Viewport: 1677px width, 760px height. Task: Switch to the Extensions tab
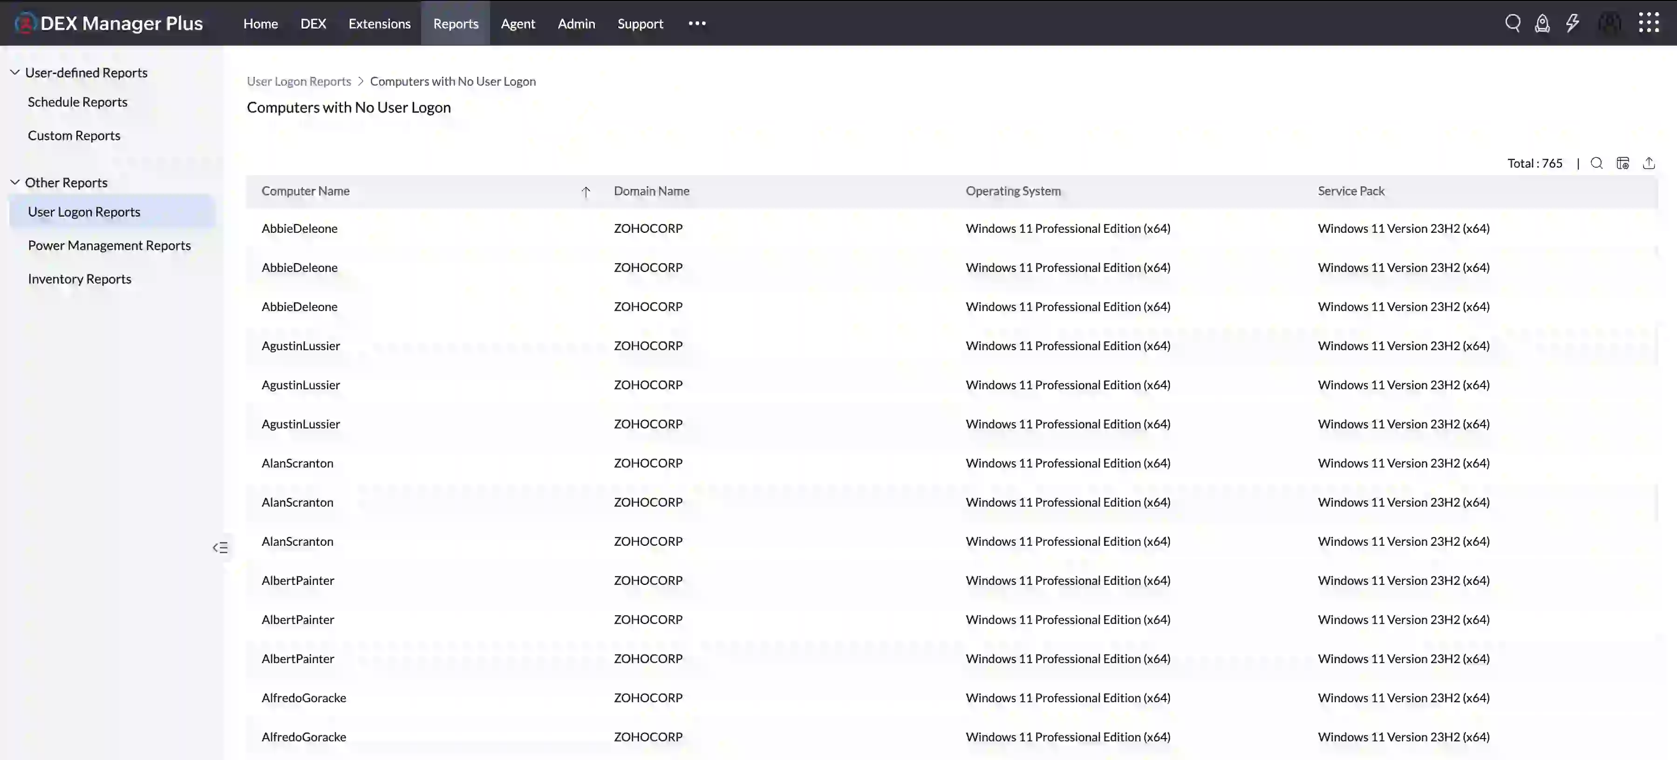380,23
